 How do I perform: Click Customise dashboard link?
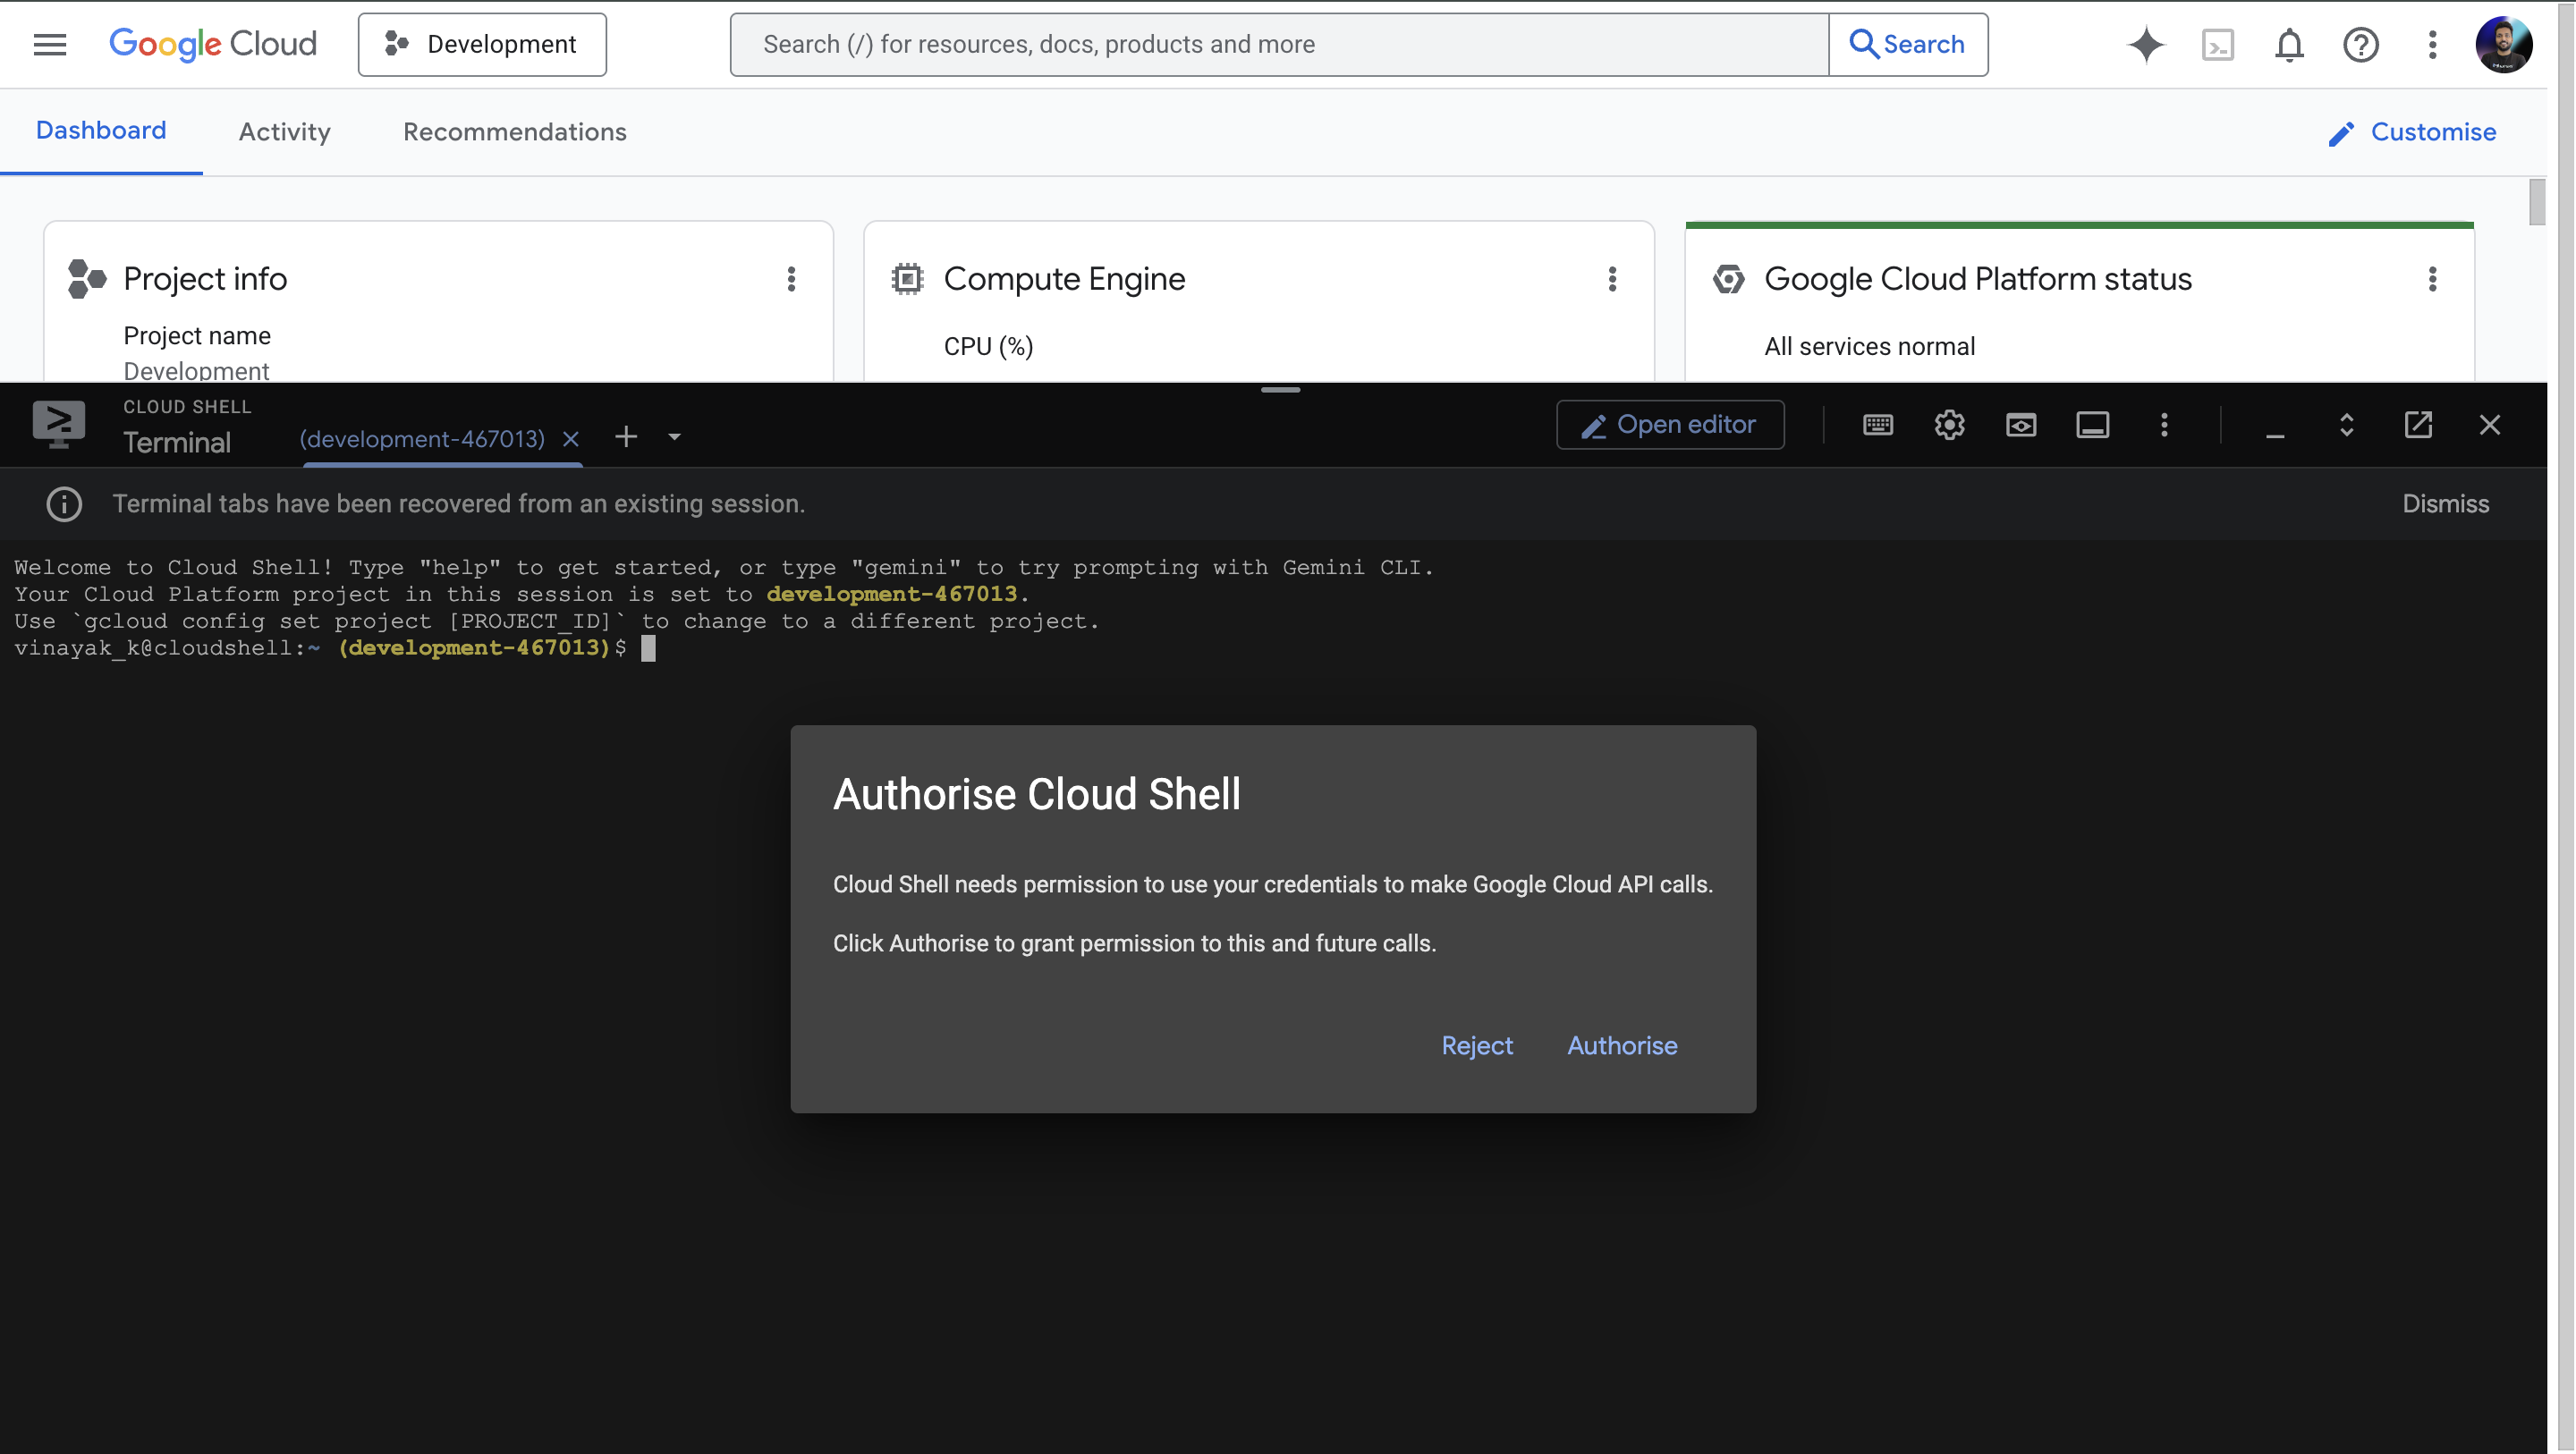[2412, 132]
